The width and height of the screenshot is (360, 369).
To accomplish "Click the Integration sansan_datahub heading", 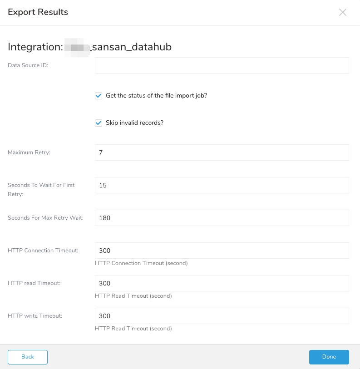I will (90, 47).
